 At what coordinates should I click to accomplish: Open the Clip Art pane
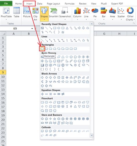pos(35,14)
